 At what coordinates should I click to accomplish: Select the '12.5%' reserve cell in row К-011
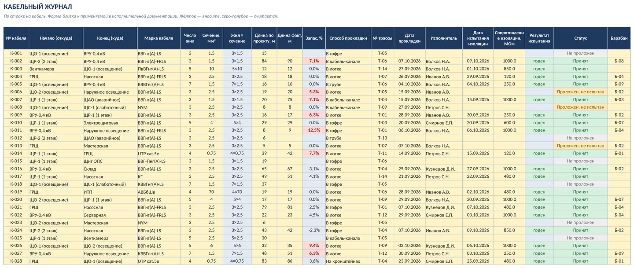(x=314, y=130)
